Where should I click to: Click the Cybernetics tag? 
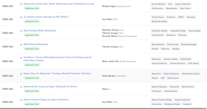[156, 104]
